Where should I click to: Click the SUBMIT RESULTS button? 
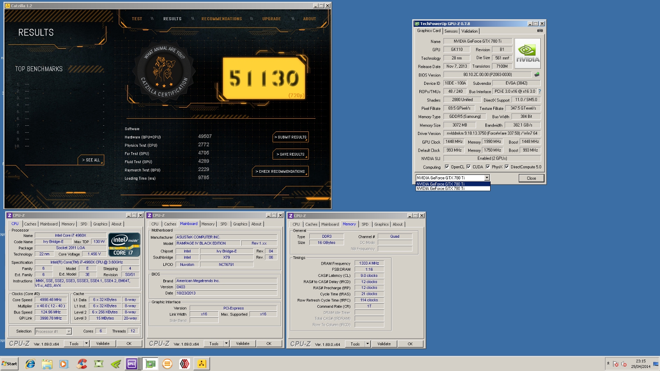[x=290, y=137]
